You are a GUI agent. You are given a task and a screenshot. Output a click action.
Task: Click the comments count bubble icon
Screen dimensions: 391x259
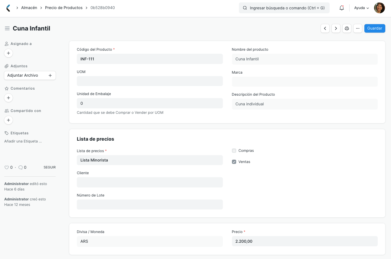tap(21, 167)
